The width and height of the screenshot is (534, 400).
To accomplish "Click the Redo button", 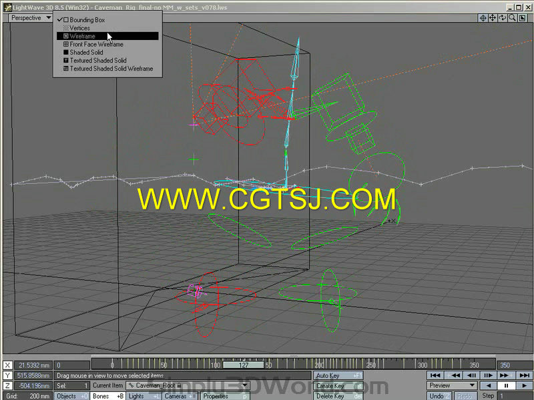I will tap(465, 396).
